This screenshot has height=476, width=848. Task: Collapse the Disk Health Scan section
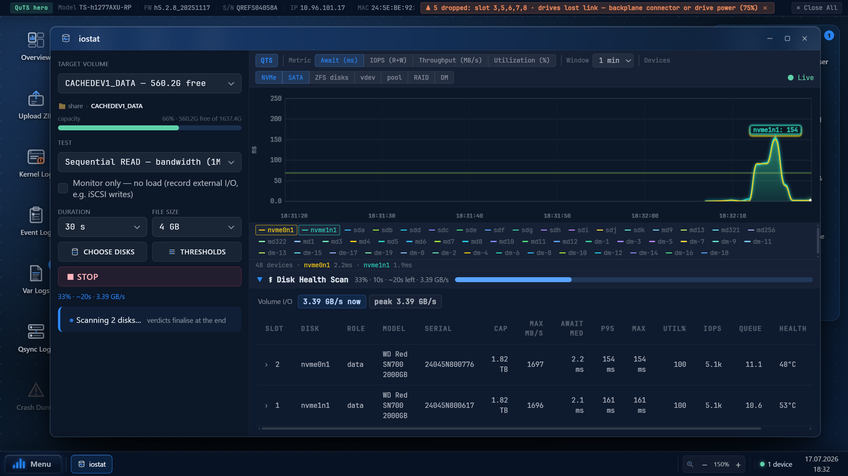(260, 280)
